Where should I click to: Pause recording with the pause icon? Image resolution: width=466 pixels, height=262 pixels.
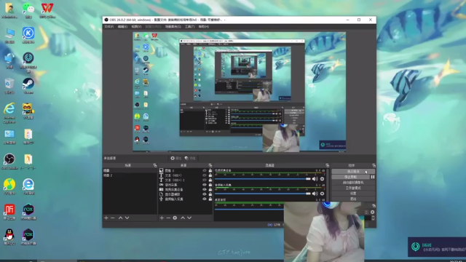point(372,177)
